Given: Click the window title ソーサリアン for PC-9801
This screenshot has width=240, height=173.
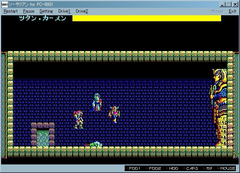Looking at the screenshot, I should pyautogui.click(x=30, y=4).
